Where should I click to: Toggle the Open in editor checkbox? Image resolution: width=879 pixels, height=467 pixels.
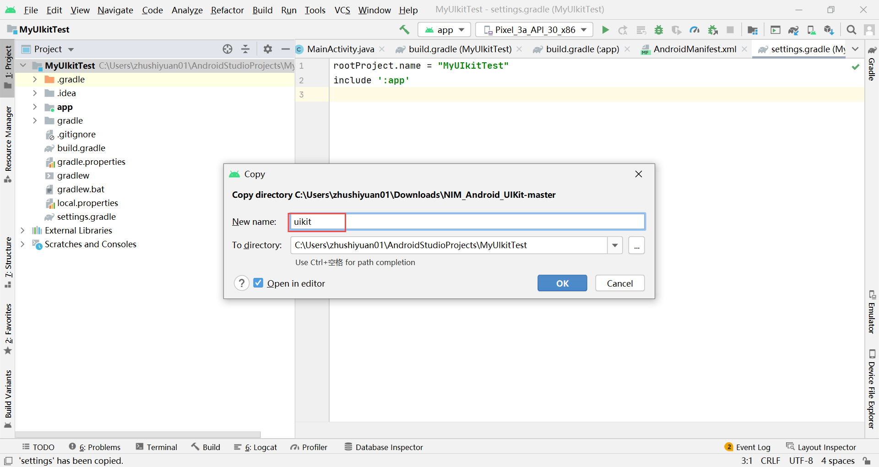(x=258, y=283)
